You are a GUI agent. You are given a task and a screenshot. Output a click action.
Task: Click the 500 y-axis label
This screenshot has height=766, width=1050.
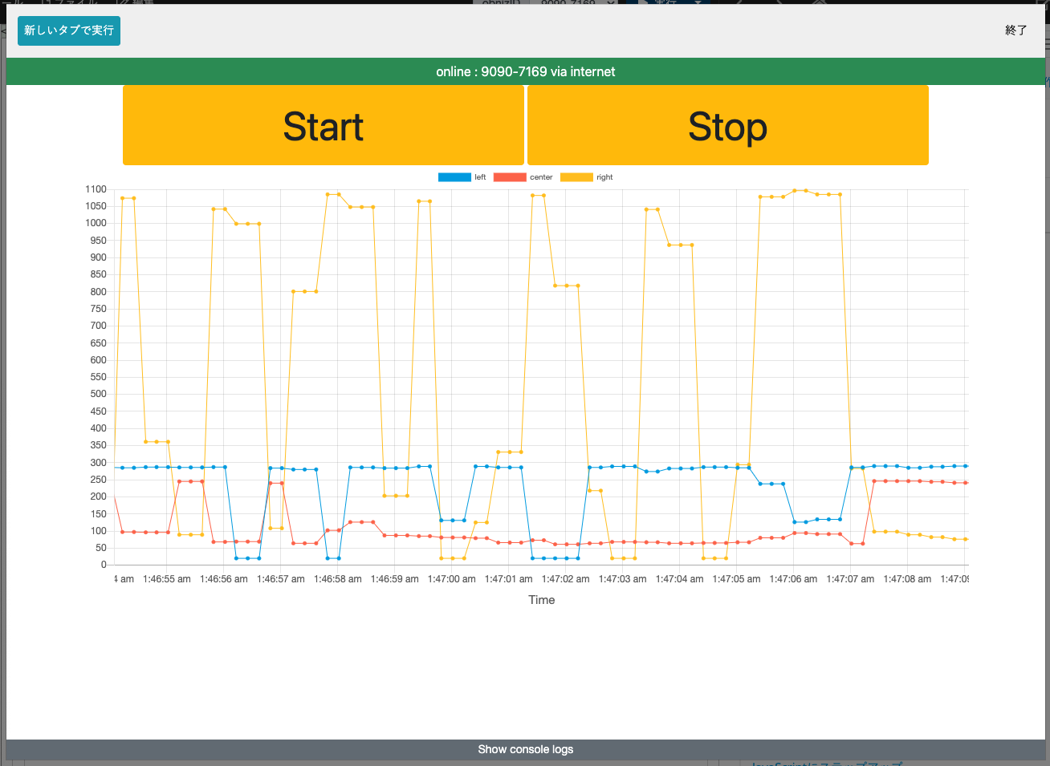(98, 394)
